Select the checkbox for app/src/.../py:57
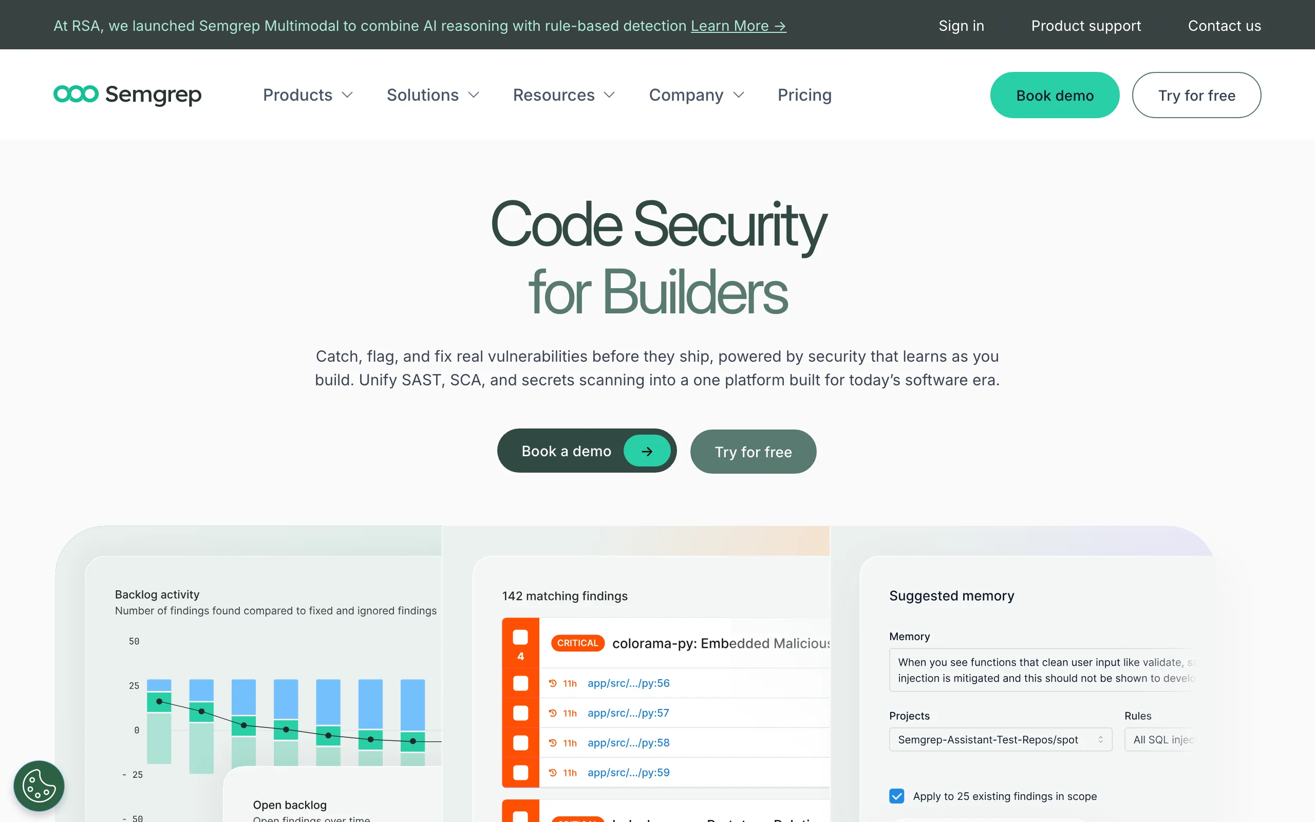Viewport: 1315px width, 822px height. click(520, 713)
